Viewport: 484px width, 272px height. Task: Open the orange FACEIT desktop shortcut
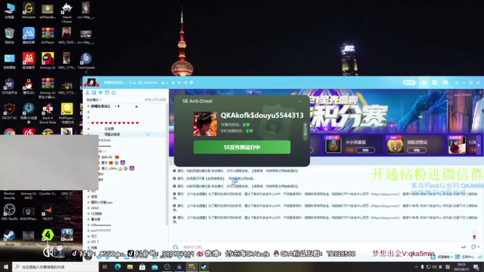click(48, 212)
